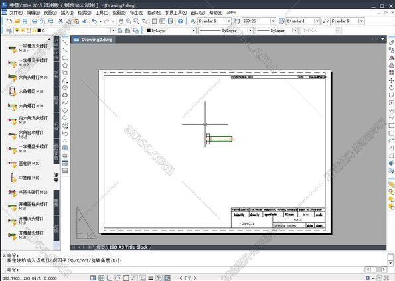Select the Line tool in draw toolbar
395x281 pixels.
pyautogui.click(x=65, y=43)
